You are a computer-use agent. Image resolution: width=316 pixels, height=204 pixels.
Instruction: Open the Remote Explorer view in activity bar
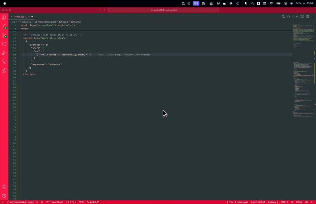tap(4, 61)
